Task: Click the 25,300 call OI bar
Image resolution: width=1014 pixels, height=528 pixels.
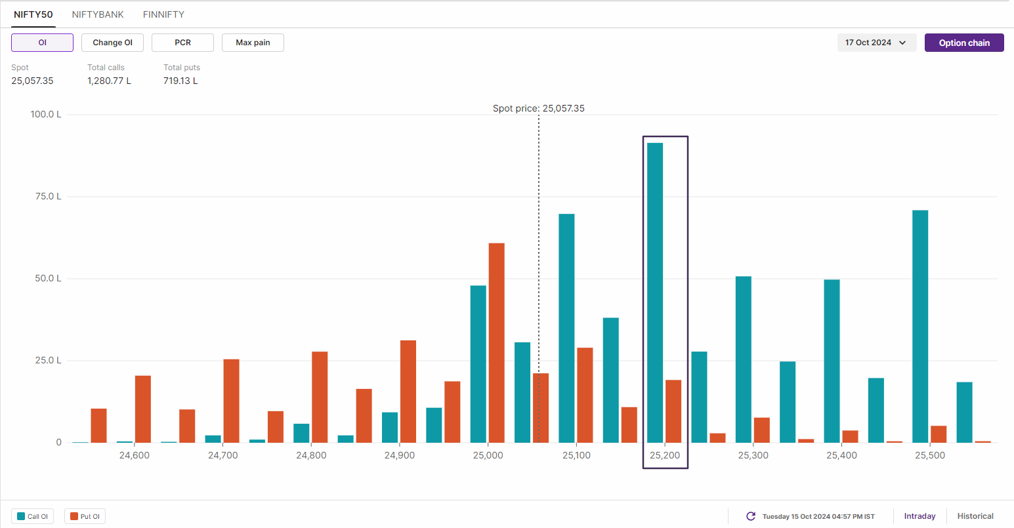Action: [744, 359]
